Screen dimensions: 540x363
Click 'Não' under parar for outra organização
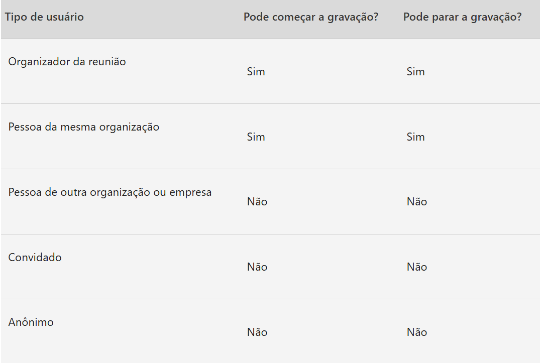coord(417,202)
